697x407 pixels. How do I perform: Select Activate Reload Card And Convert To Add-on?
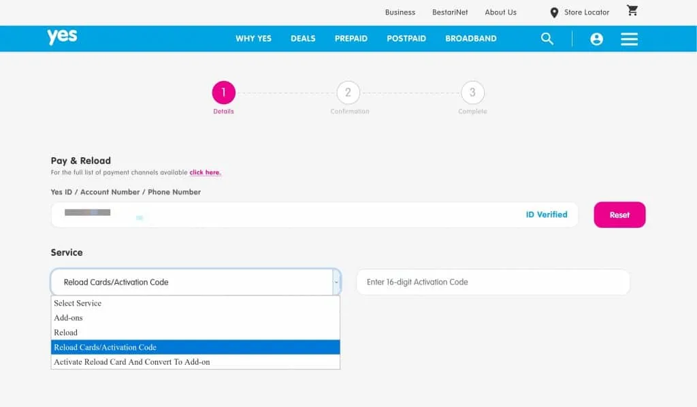tap(132, 362)
